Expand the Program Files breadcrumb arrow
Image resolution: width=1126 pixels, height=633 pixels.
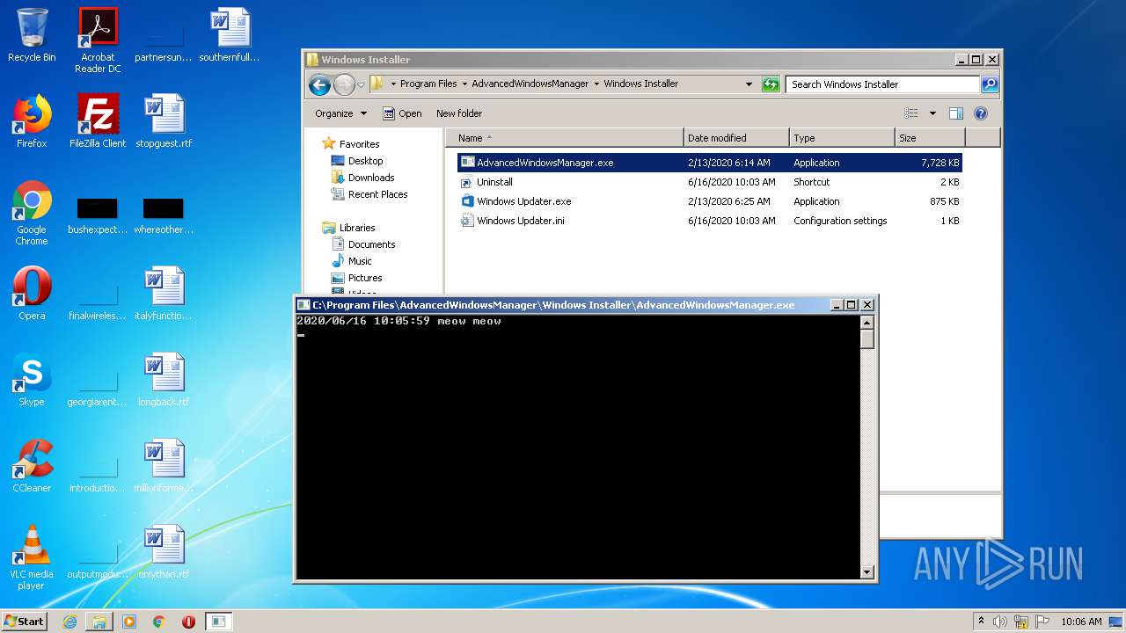(x=464, y=84)
